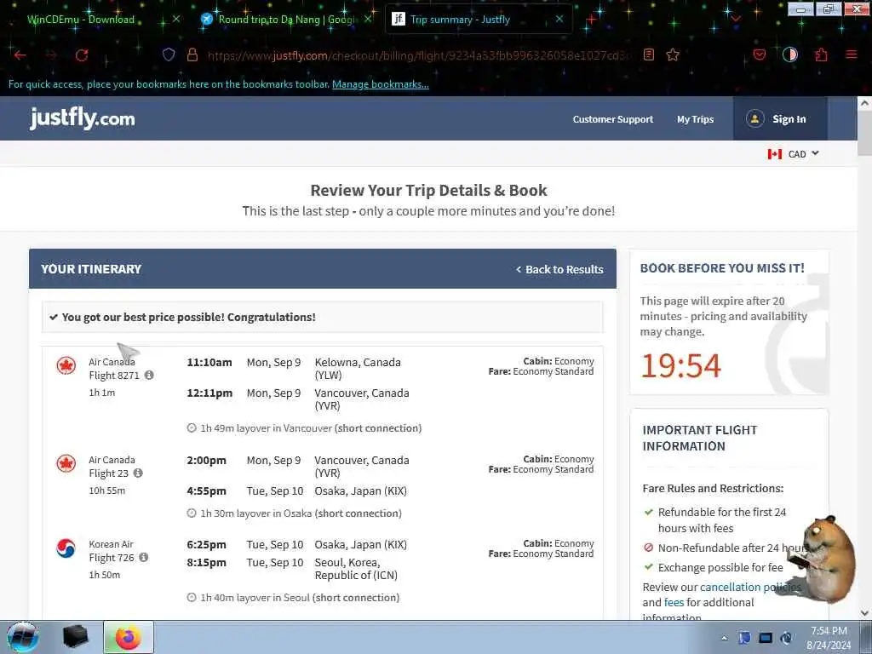Click the page scrollbar up arrow
This screenshot has height=654, width=872.
click(x=864, y=103)
